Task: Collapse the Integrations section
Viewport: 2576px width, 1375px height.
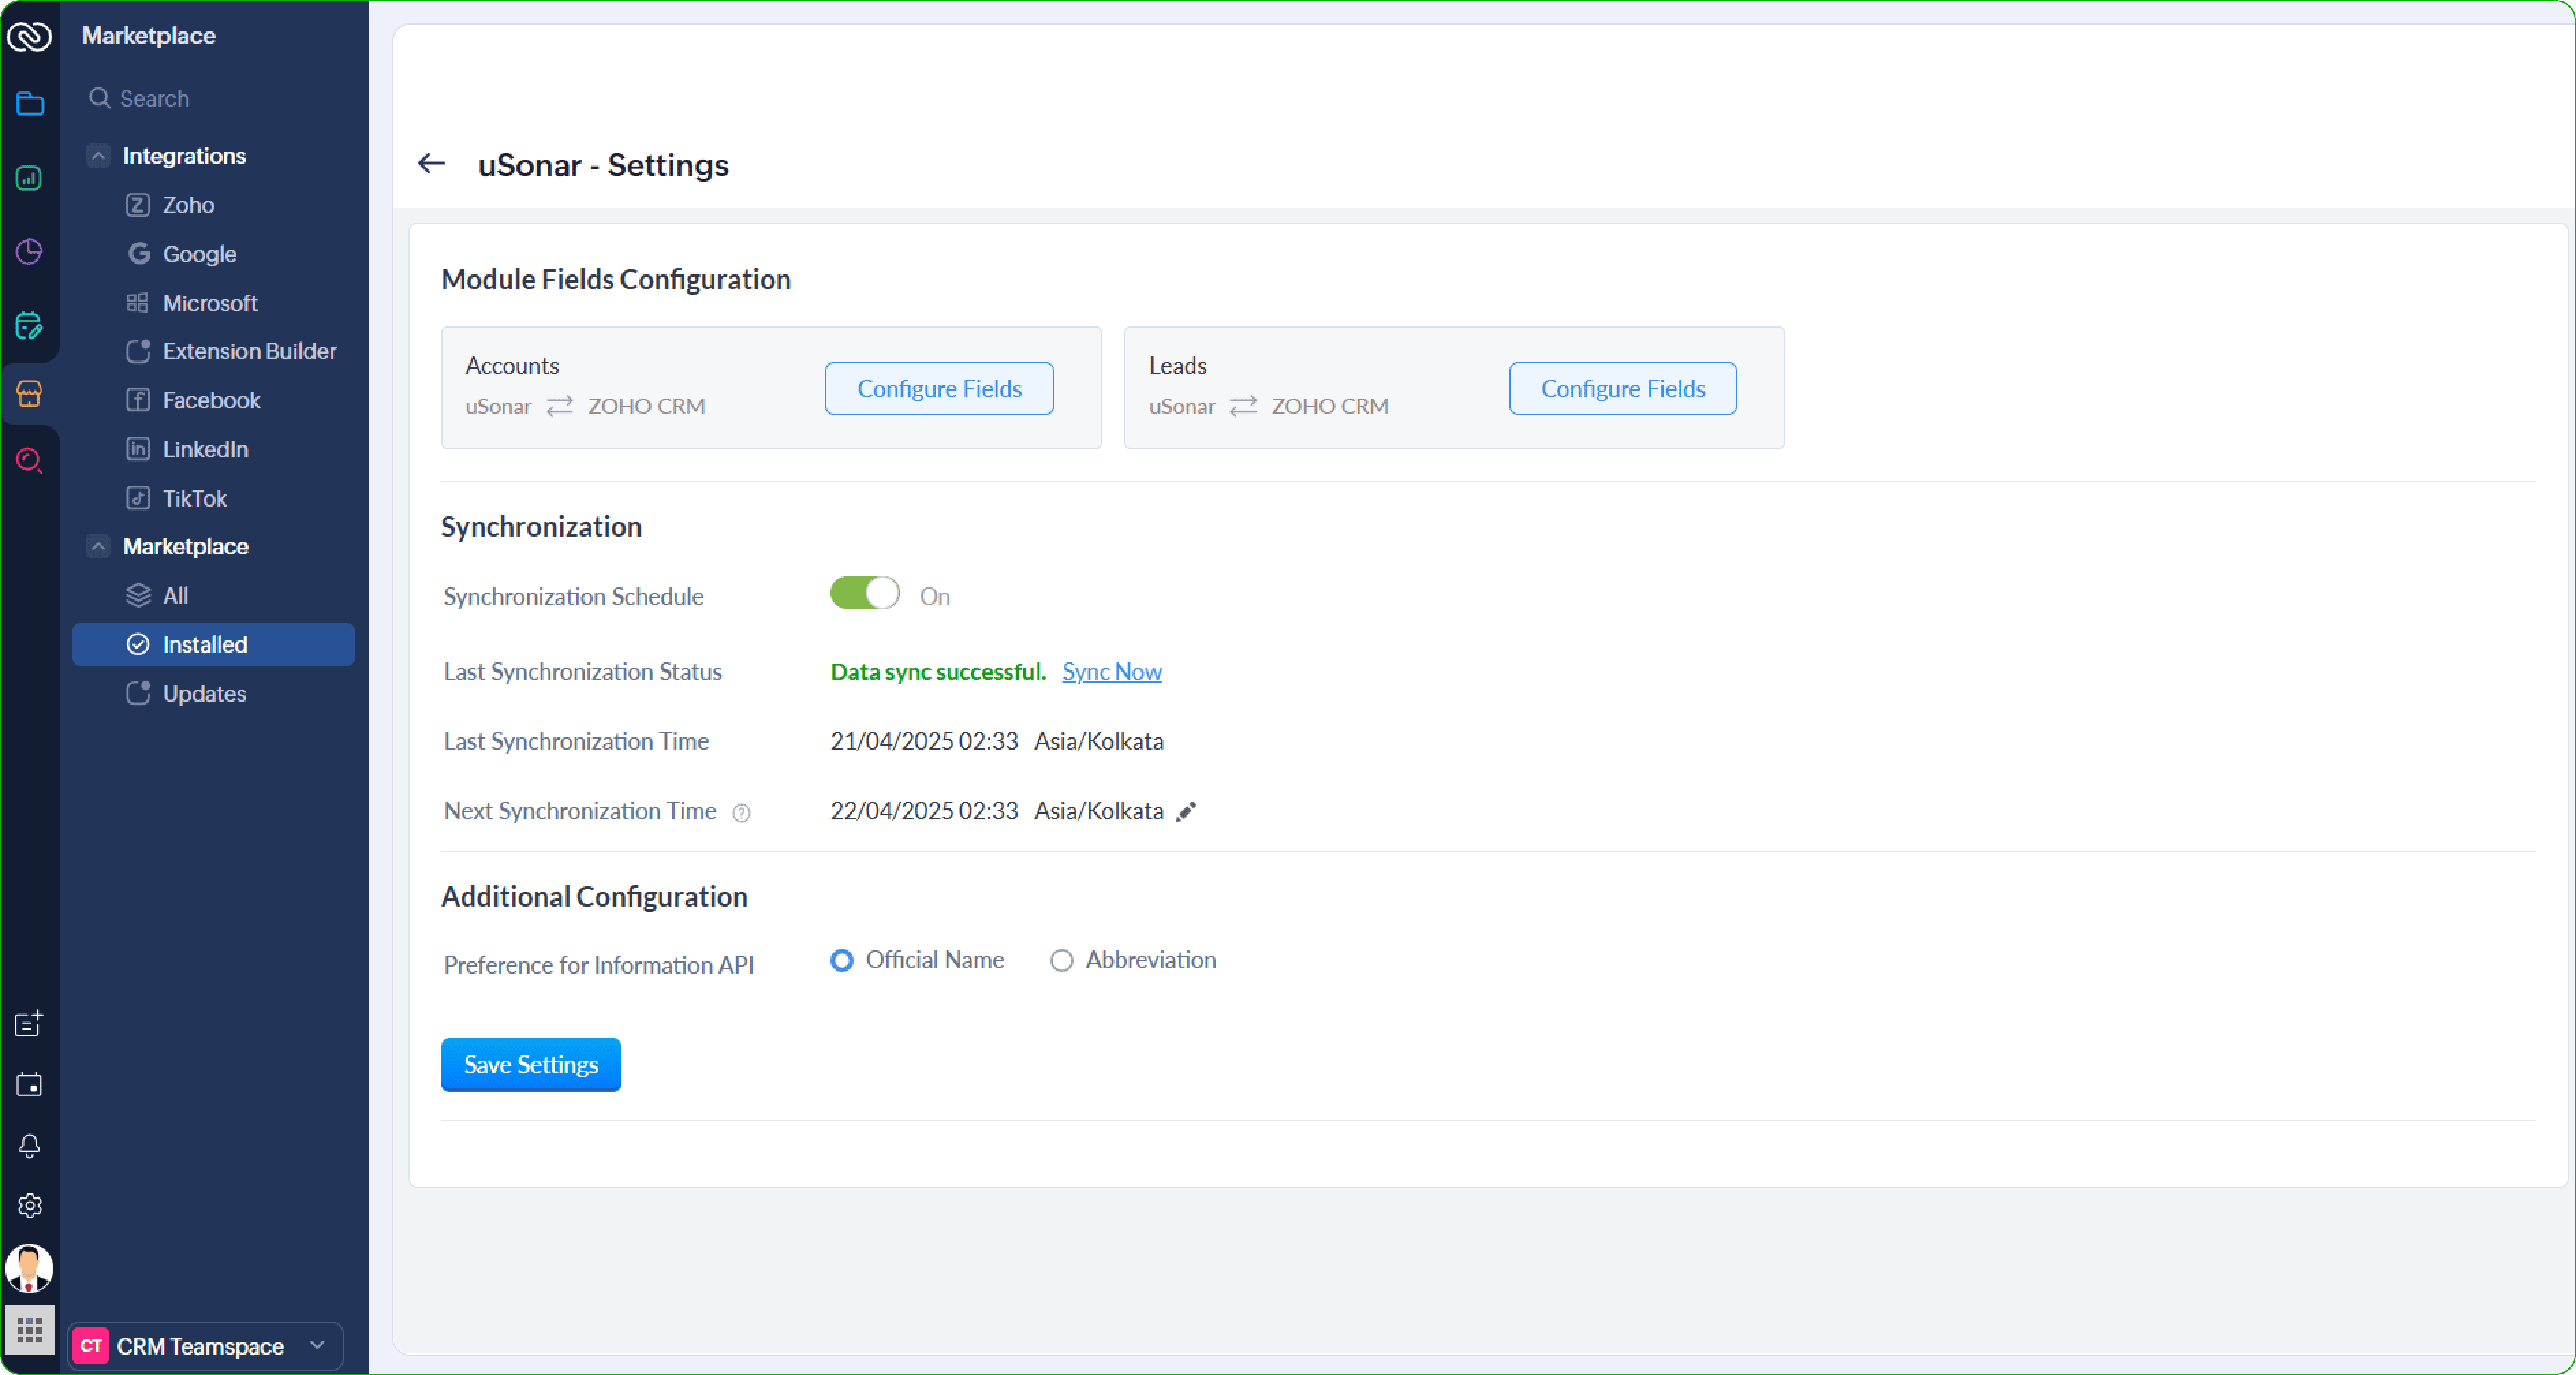Action: (98, 156)
